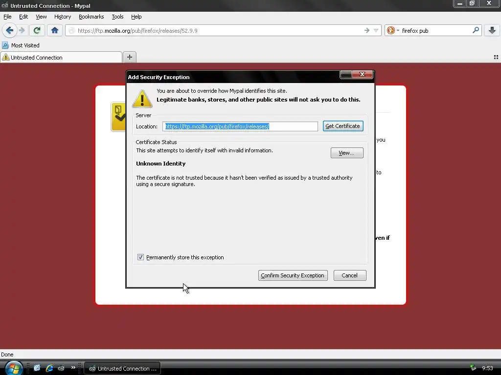Open the History menu

click(63, 17)
